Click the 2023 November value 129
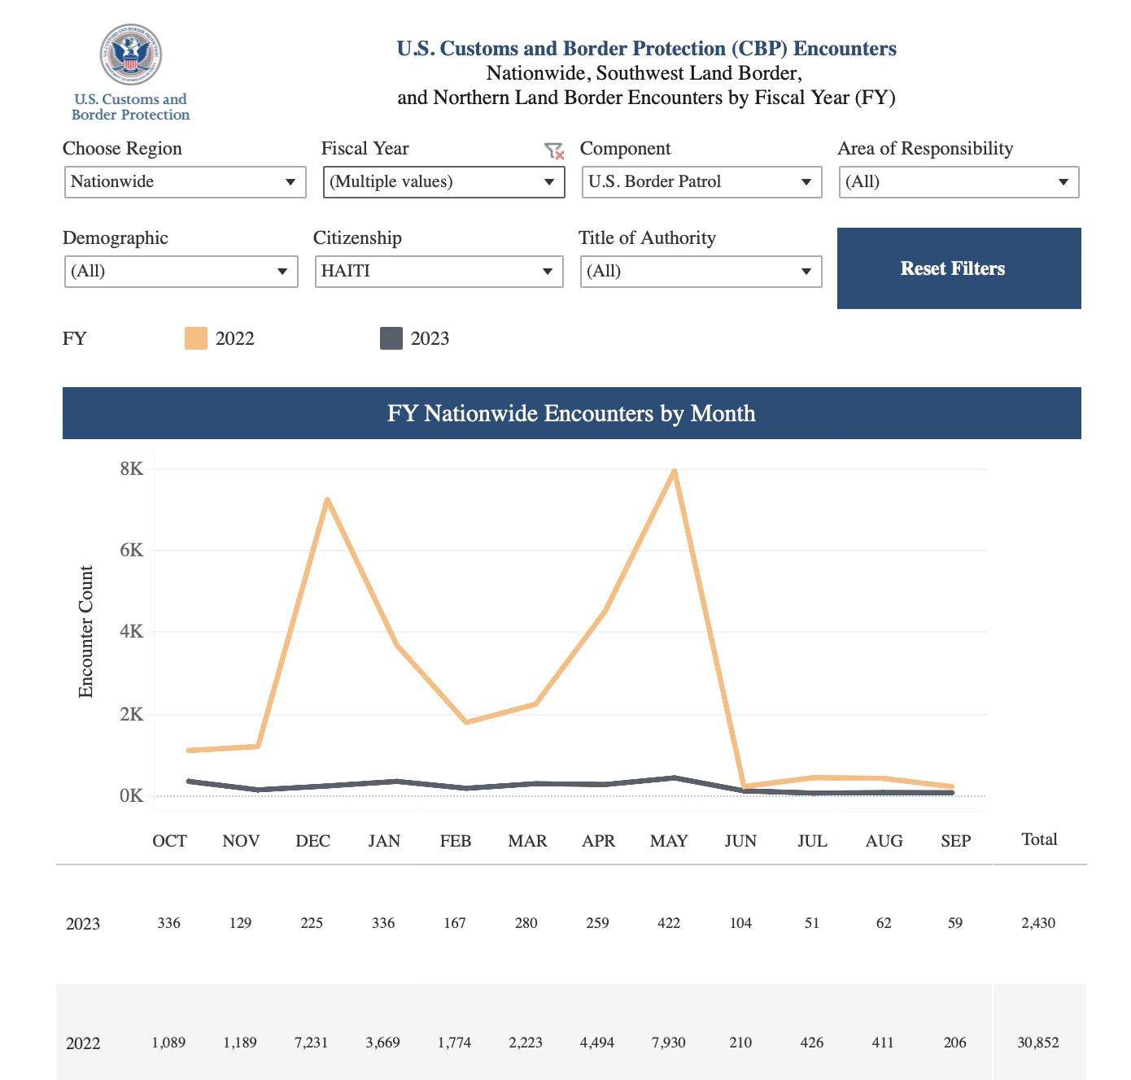Image resolution: width=1131 pixels, height=1080 pixels. click(x=240, y=923)
